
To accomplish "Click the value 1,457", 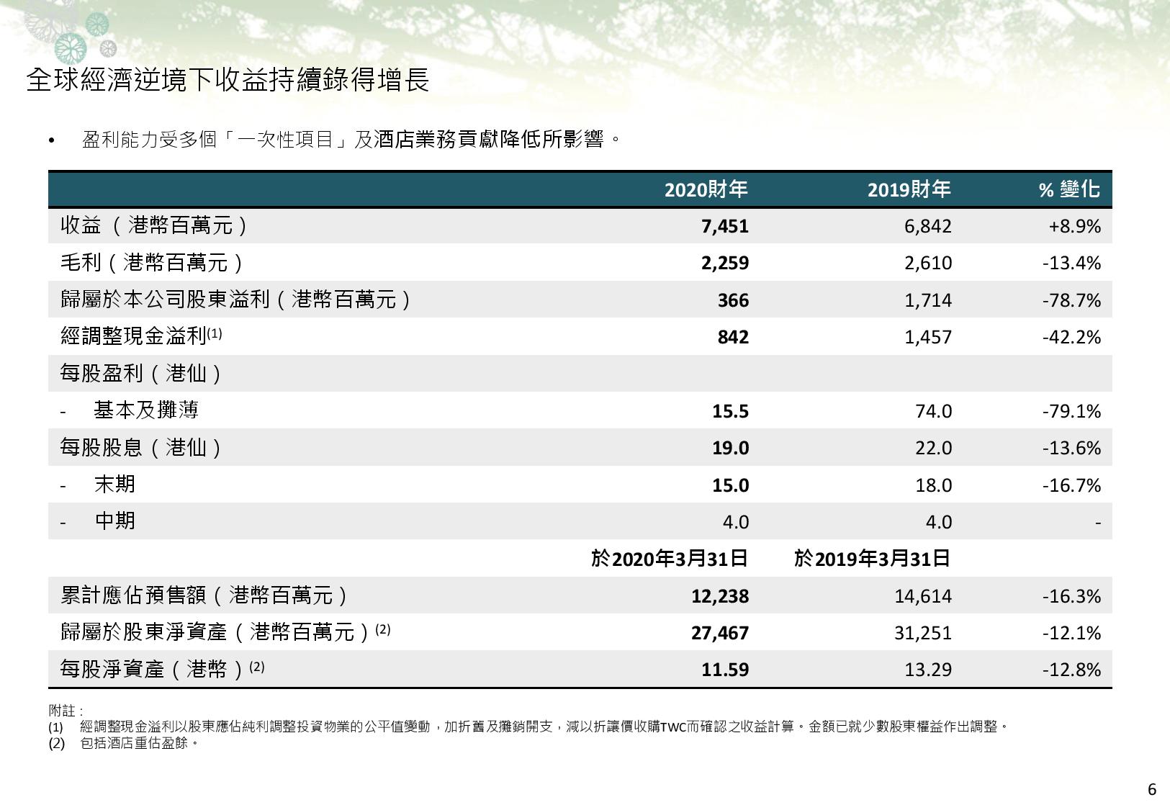I will point(928,337).
